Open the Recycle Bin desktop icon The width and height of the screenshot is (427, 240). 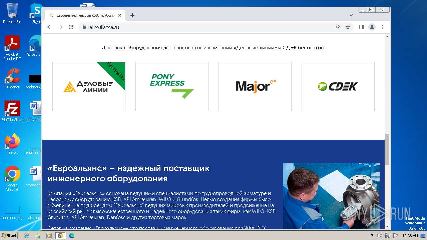(12, 13)
